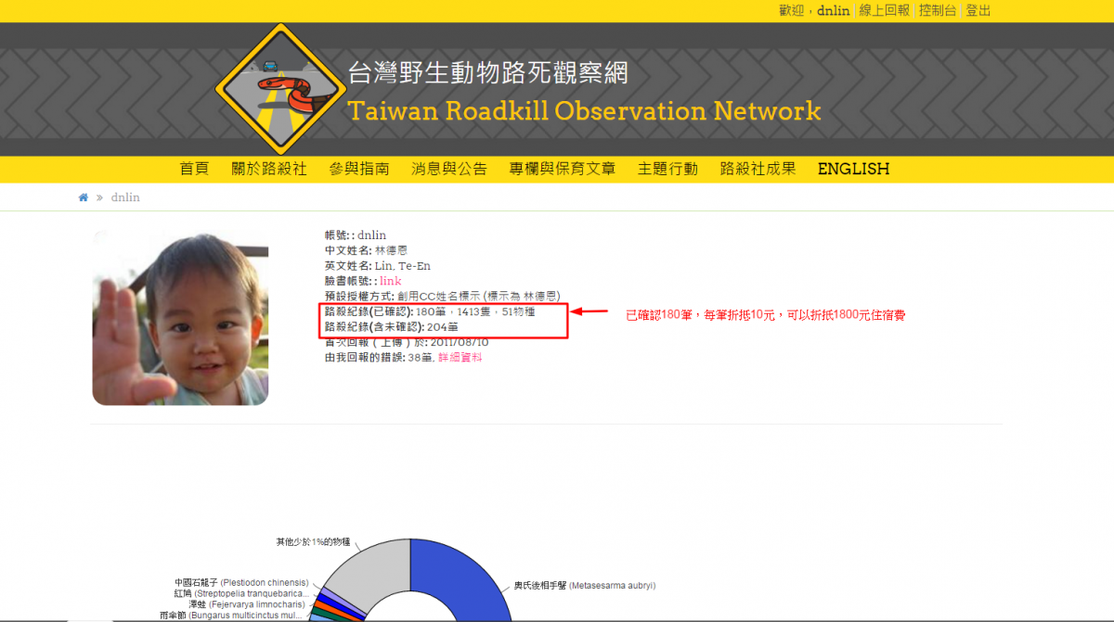
Task: Open the 首頁 menu item
Action: point(194,169)
